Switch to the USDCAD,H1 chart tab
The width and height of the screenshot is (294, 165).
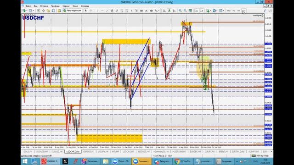(128, 152)
